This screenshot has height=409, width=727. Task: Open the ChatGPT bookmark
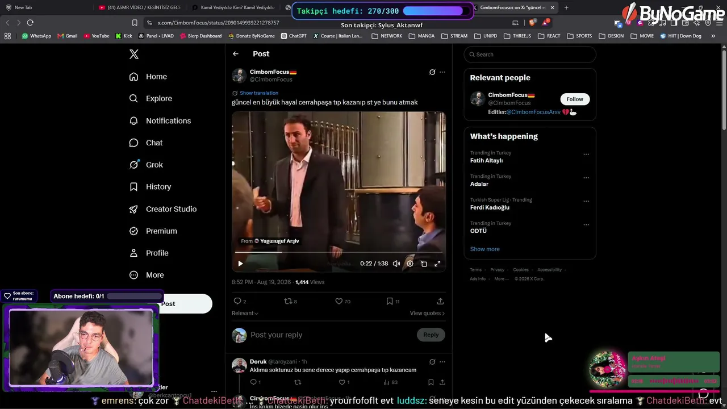tap(294, 36)
